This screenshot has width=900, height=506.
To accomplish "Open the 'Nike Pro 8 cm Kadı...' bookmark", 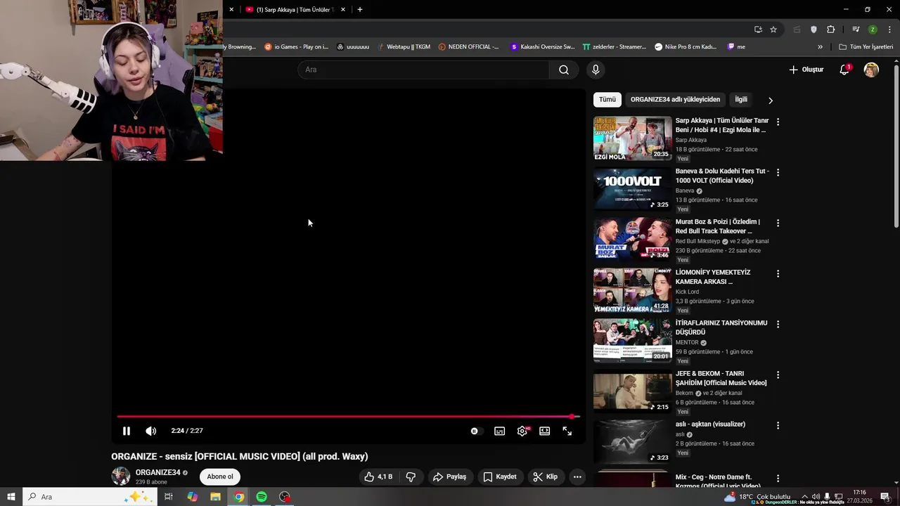I will [686, 47].
